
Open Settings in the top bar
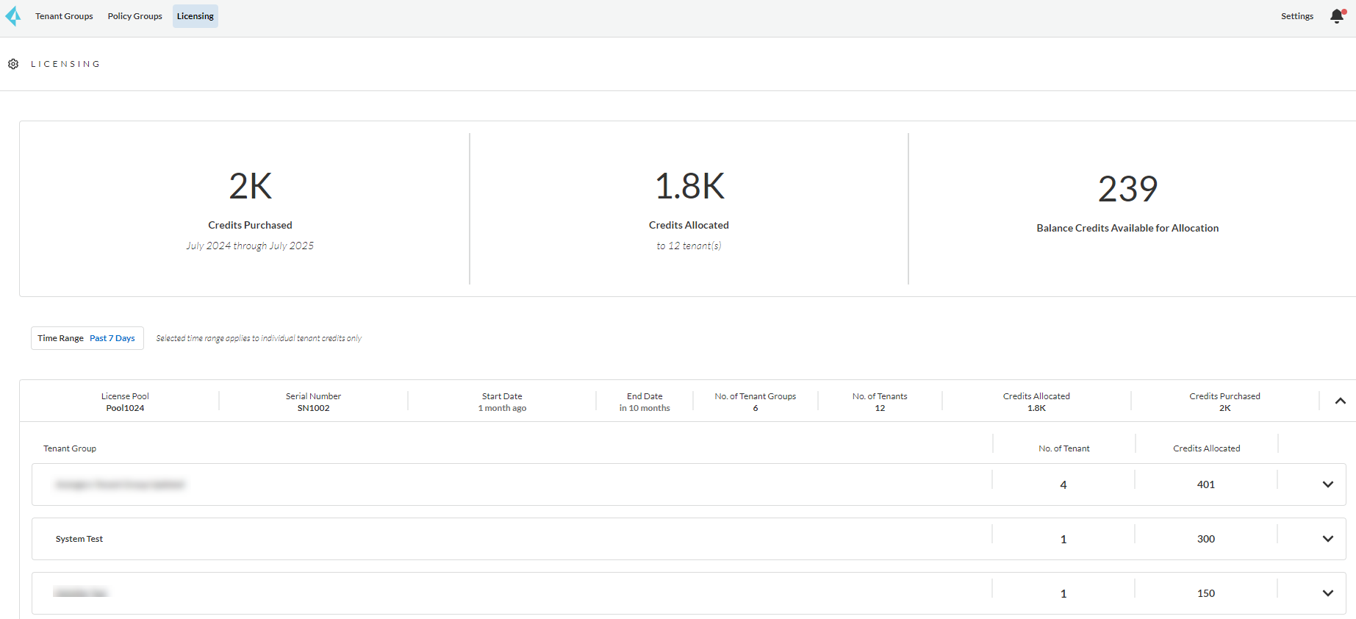point(1297,16)
